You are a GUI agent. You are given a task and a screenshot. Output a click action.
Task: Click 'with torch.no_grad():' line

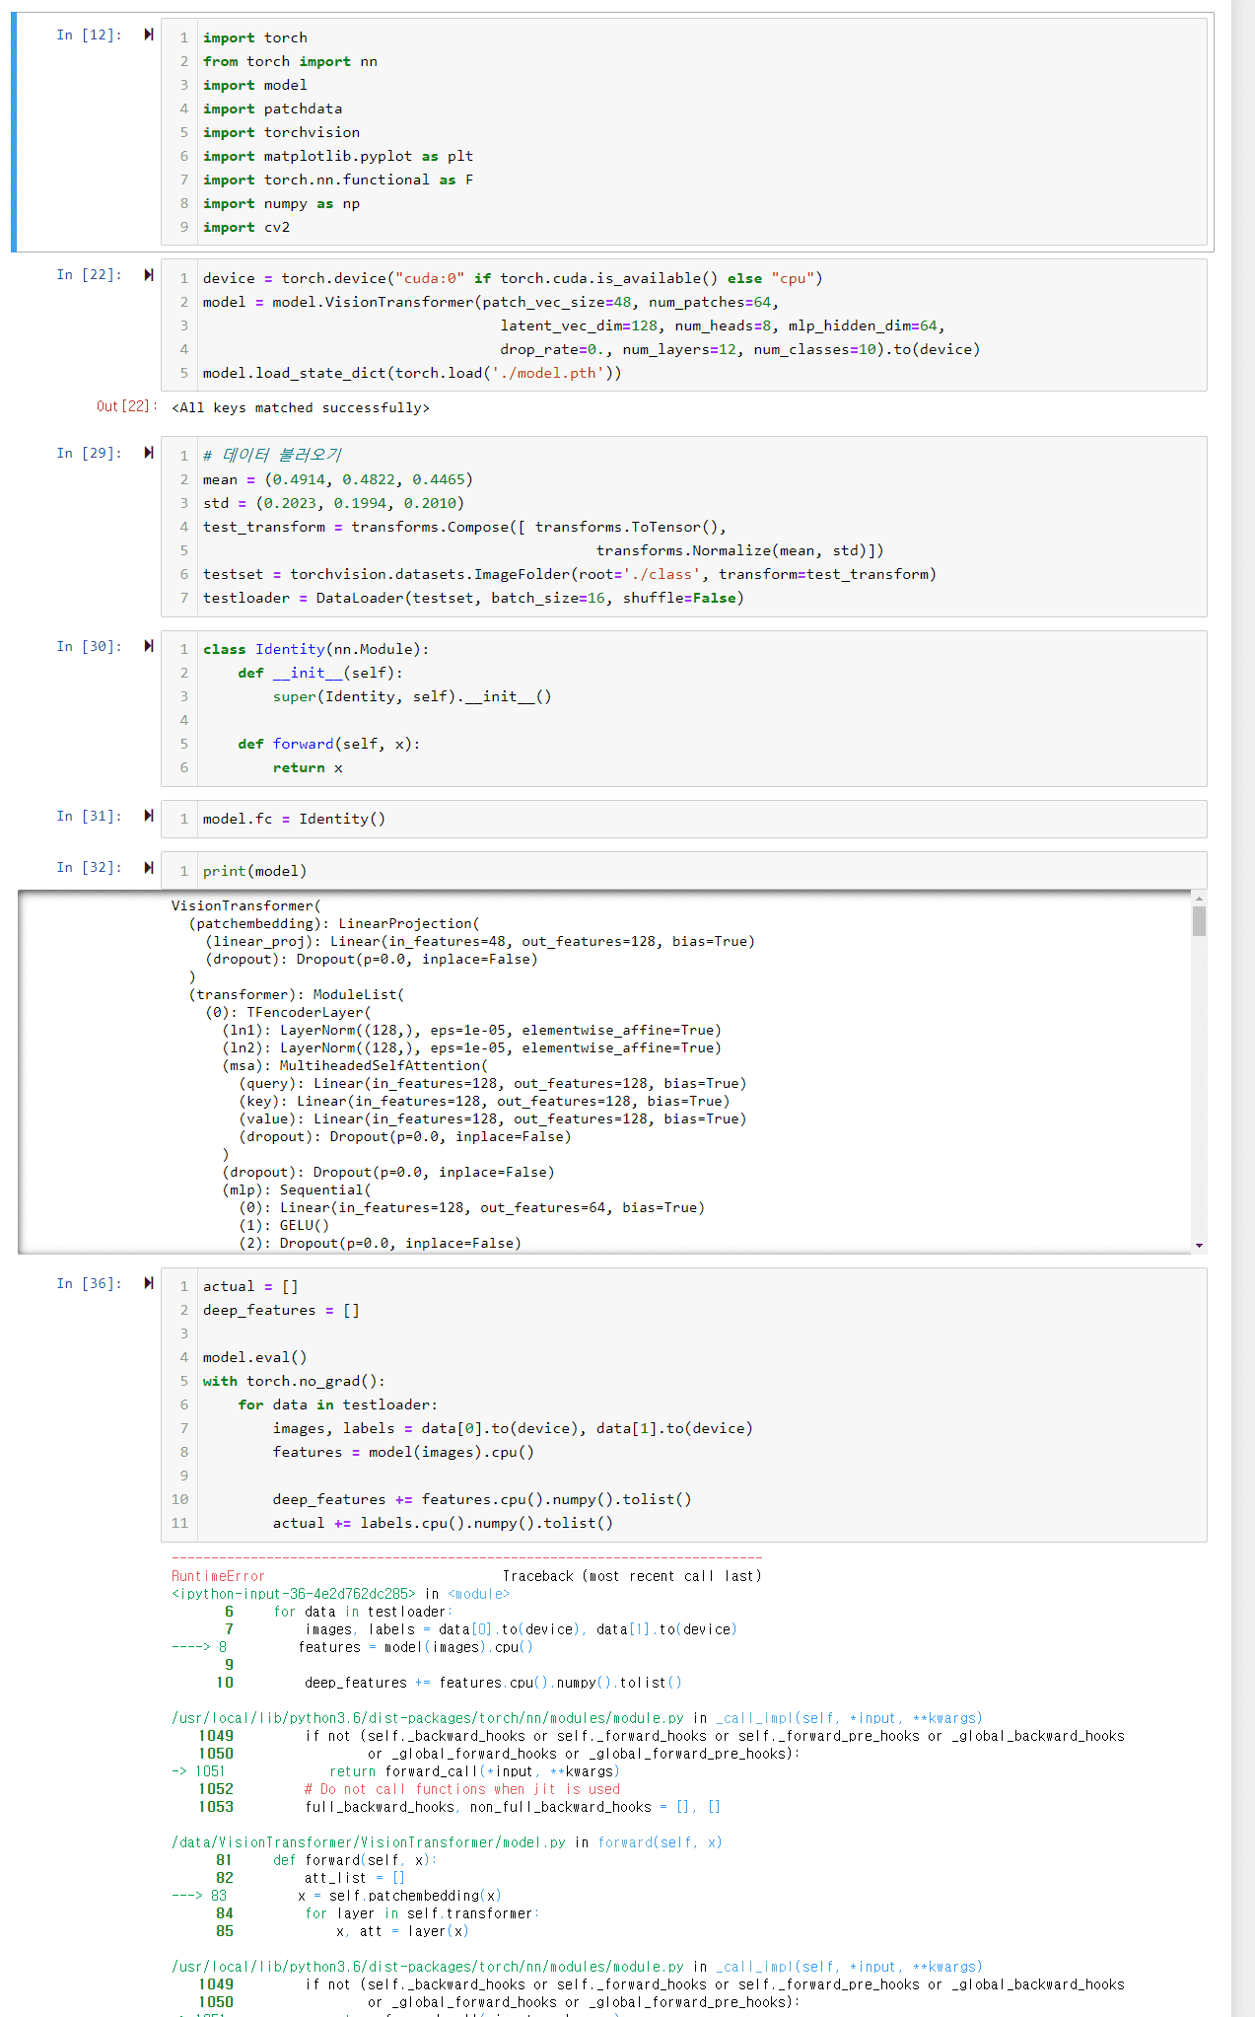(294, 1381)
